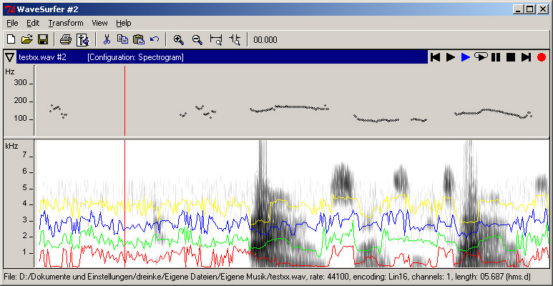Click the 300 pitch scale value
Image resolution: width=553 pixels, height=286 pixels.
point(20,83)
